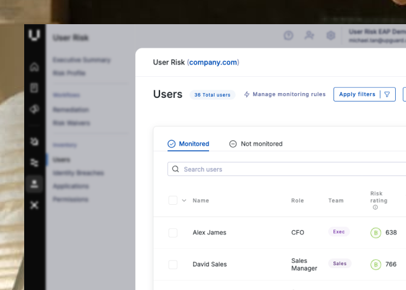Sort by the Name column header
406x290 pixels.
coord(201,201)
